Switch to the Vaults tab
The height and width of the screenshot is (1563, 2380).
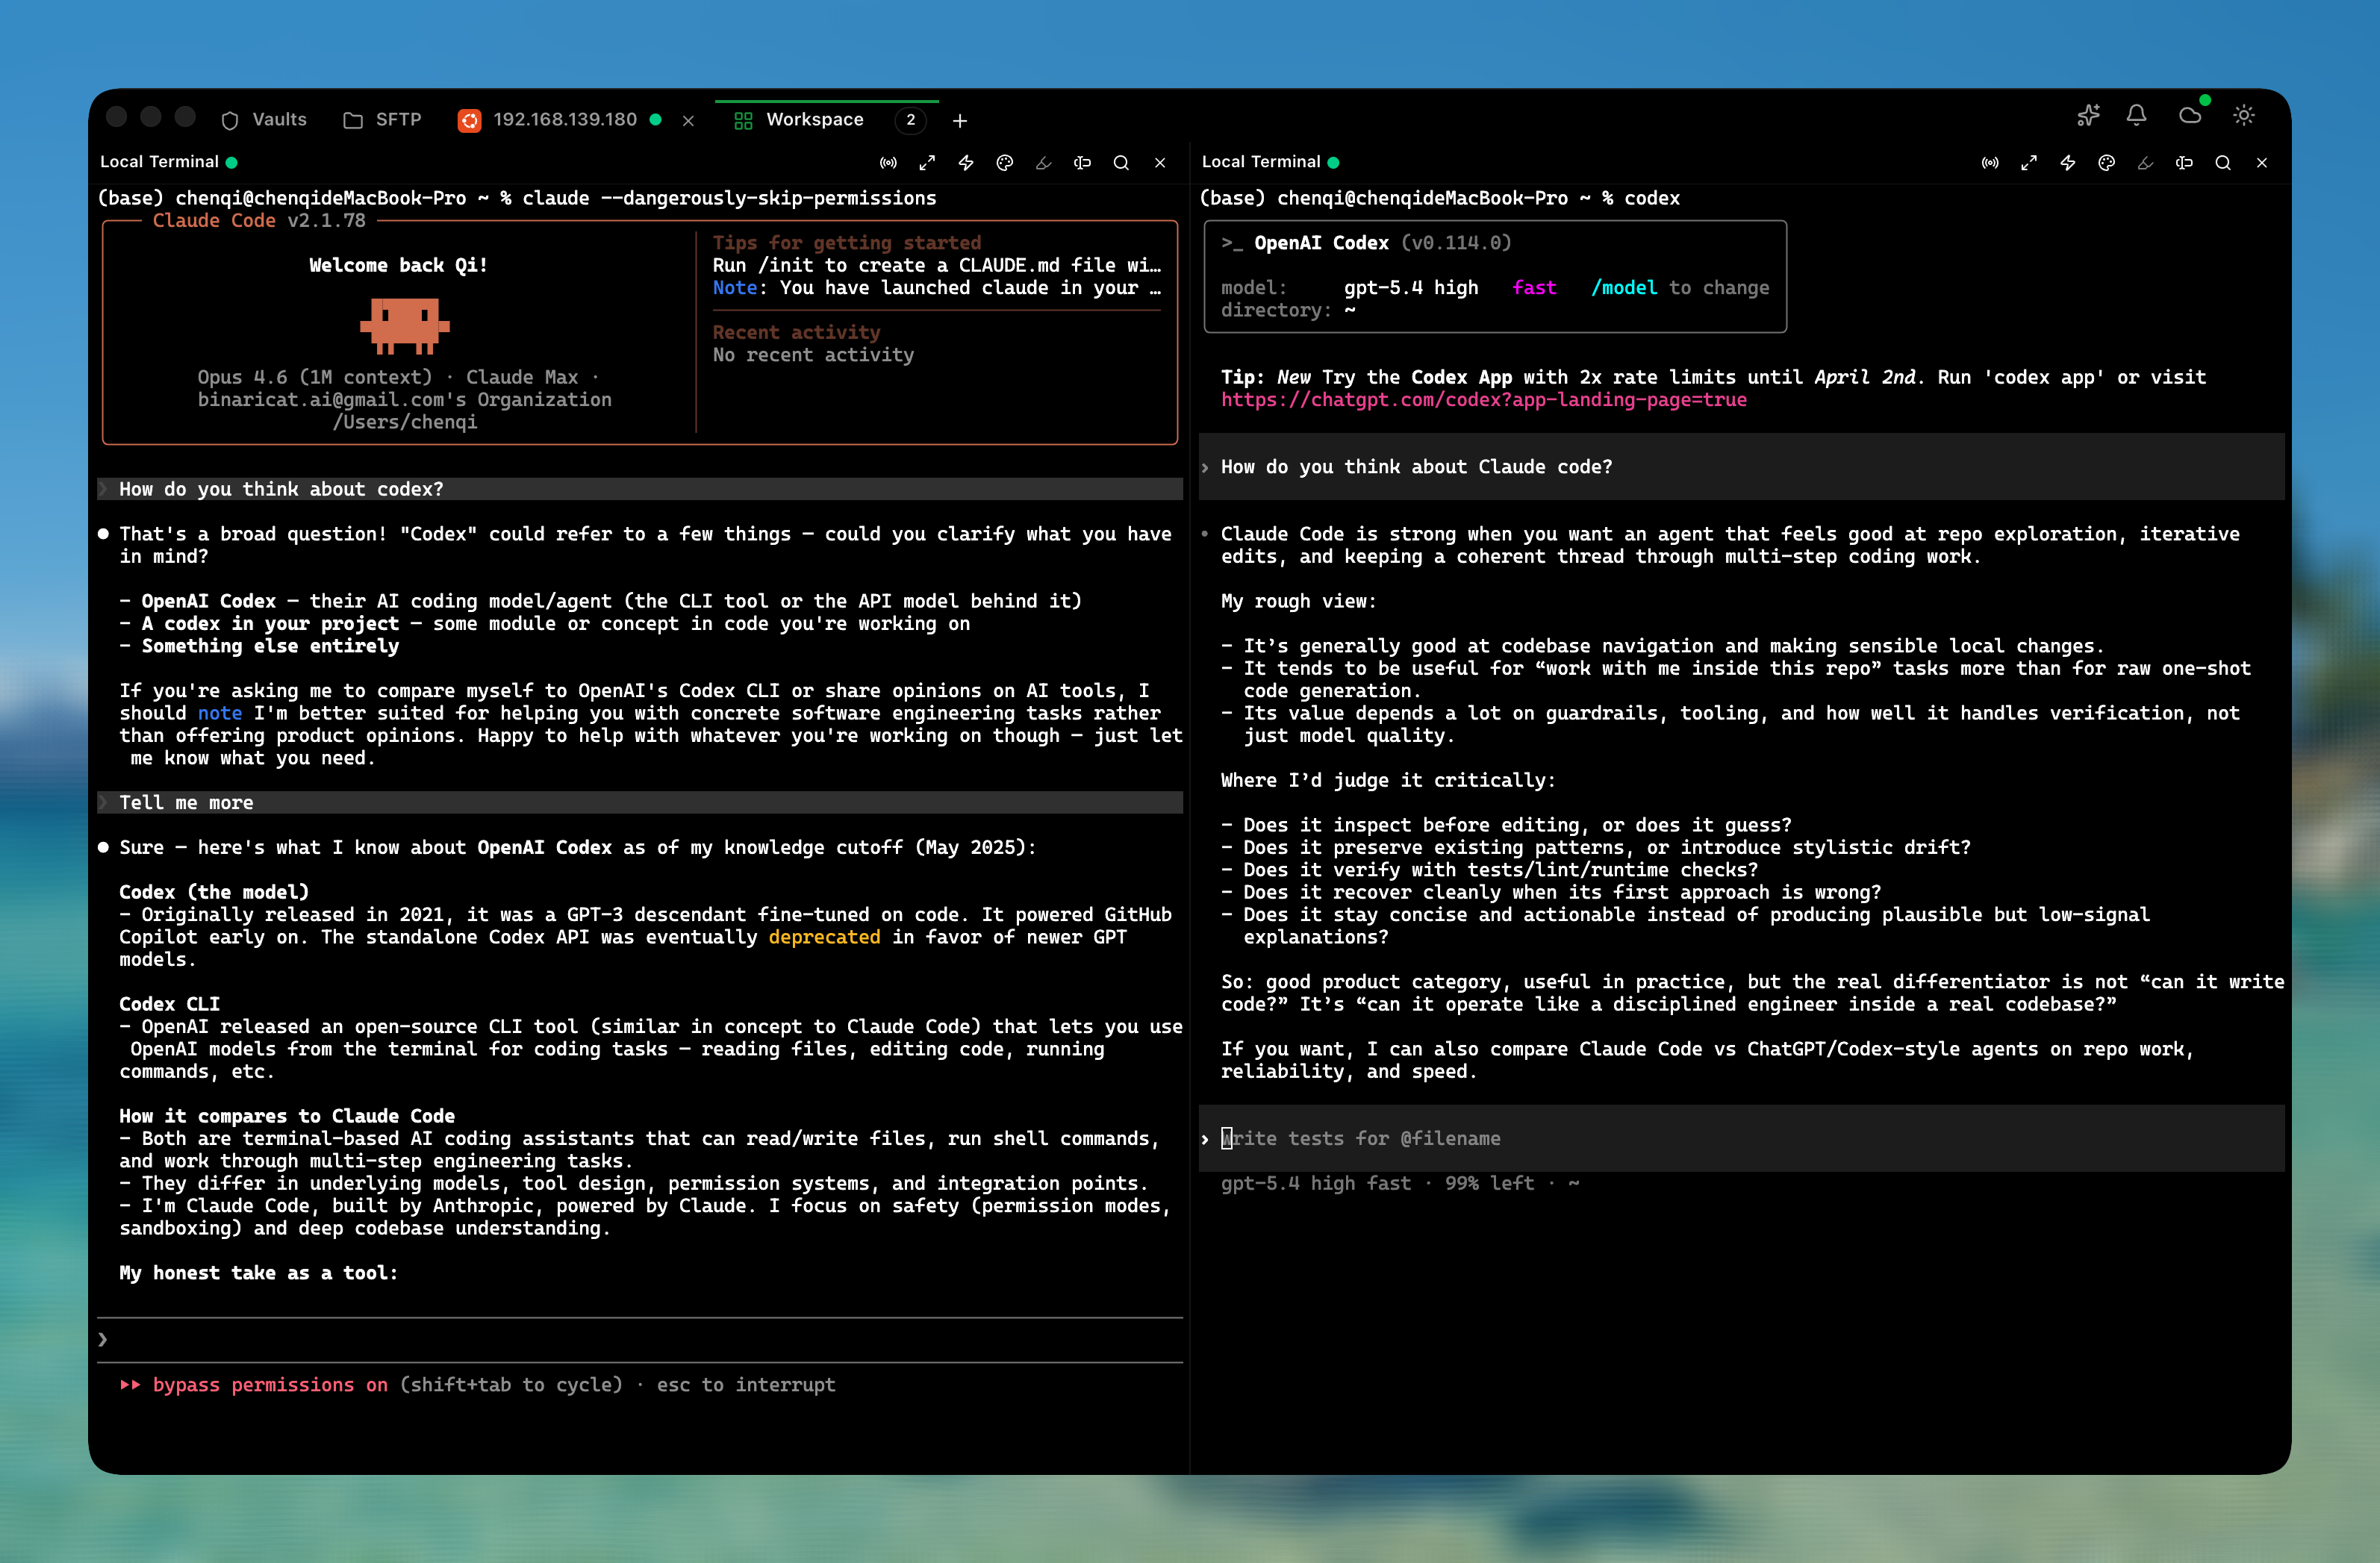(x=264, y=120)
